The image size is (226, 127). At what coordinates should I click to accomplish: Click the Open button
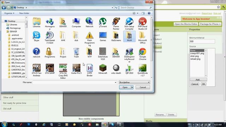(125, 87)
